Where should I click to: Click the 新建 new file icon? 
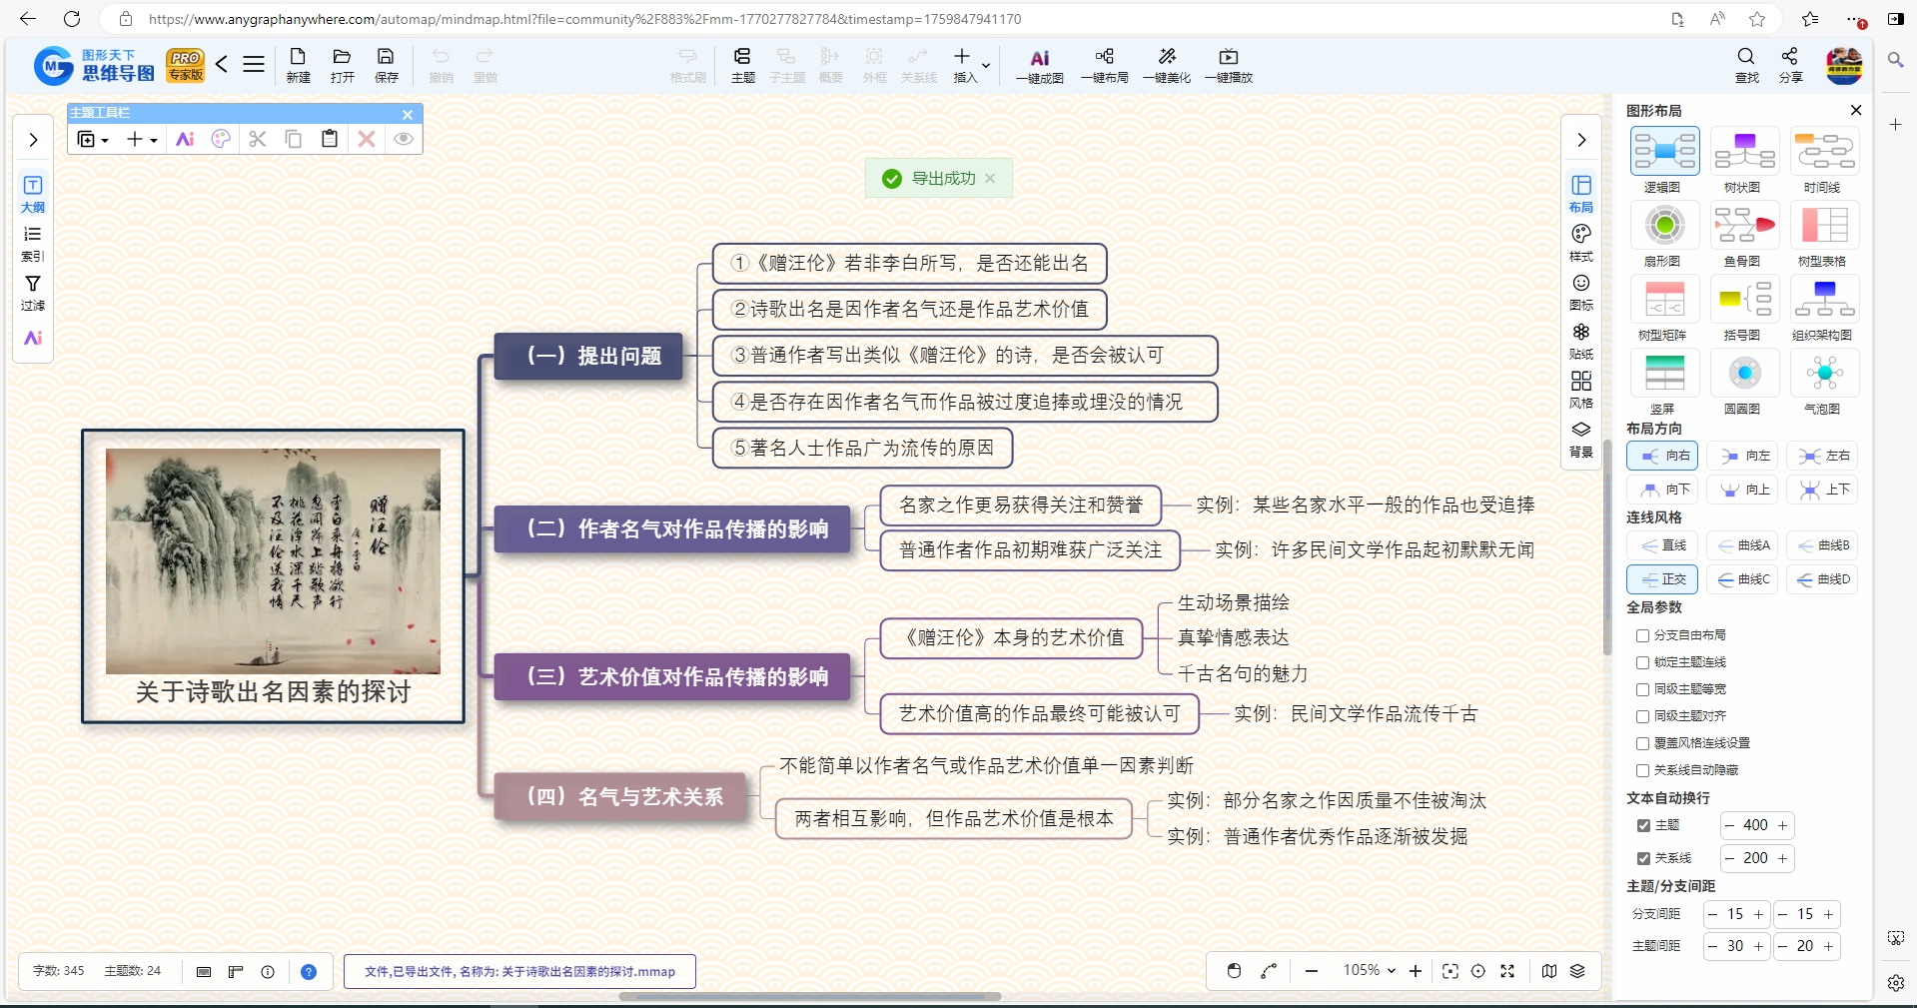click(x=298, y=65)
